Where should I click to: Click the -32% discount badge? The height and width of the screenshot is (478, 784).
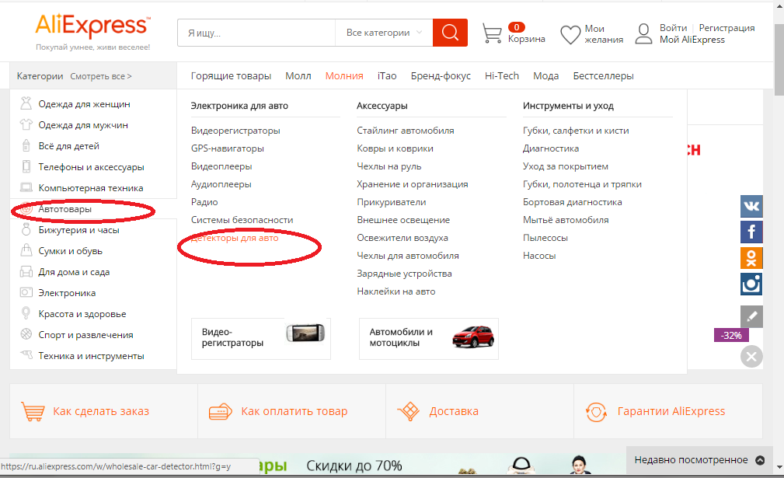click(x=731, y=335)
